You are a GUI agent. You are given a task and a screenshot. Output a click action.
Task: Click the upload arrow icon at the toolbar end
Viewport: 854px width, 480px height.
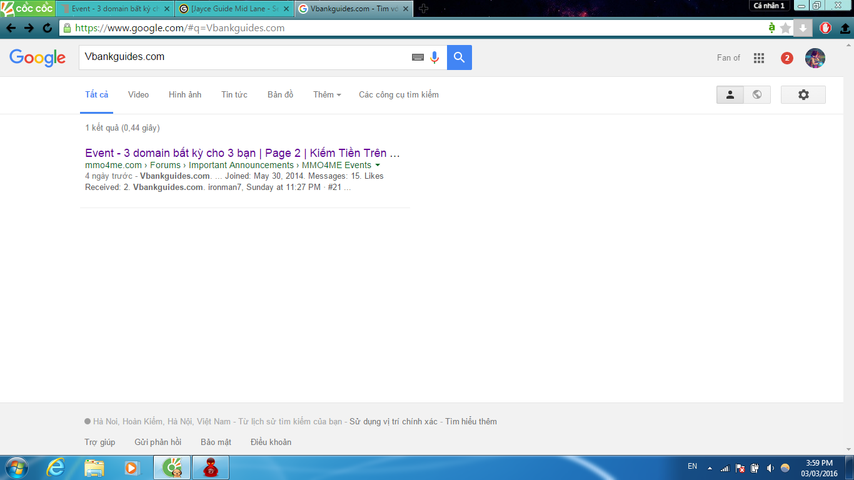click(844, 28)
